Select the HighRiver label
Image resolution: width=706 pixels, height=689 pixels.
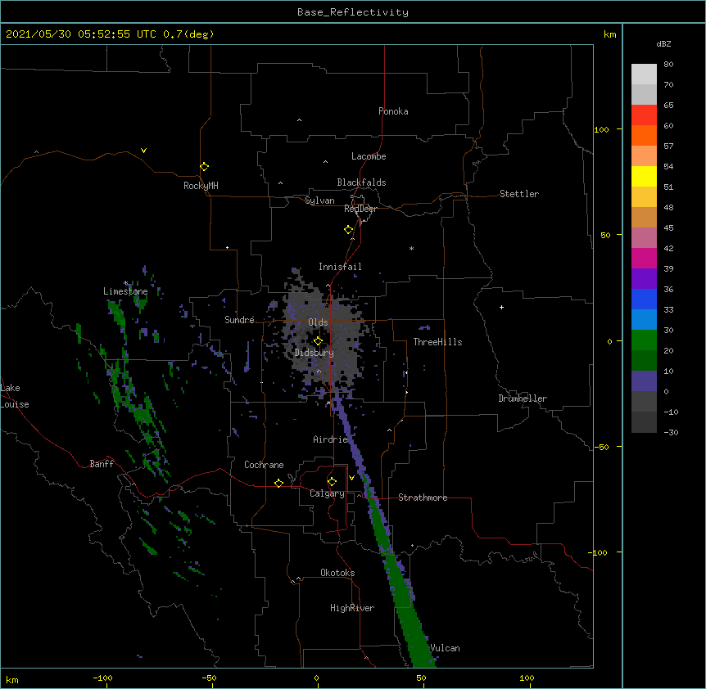(351, 608)
